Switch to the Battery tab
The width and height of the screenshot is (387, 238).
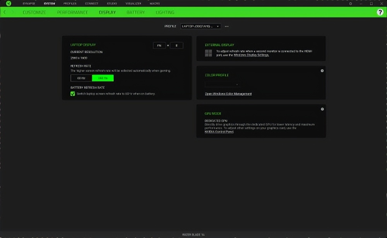(135, 12)
